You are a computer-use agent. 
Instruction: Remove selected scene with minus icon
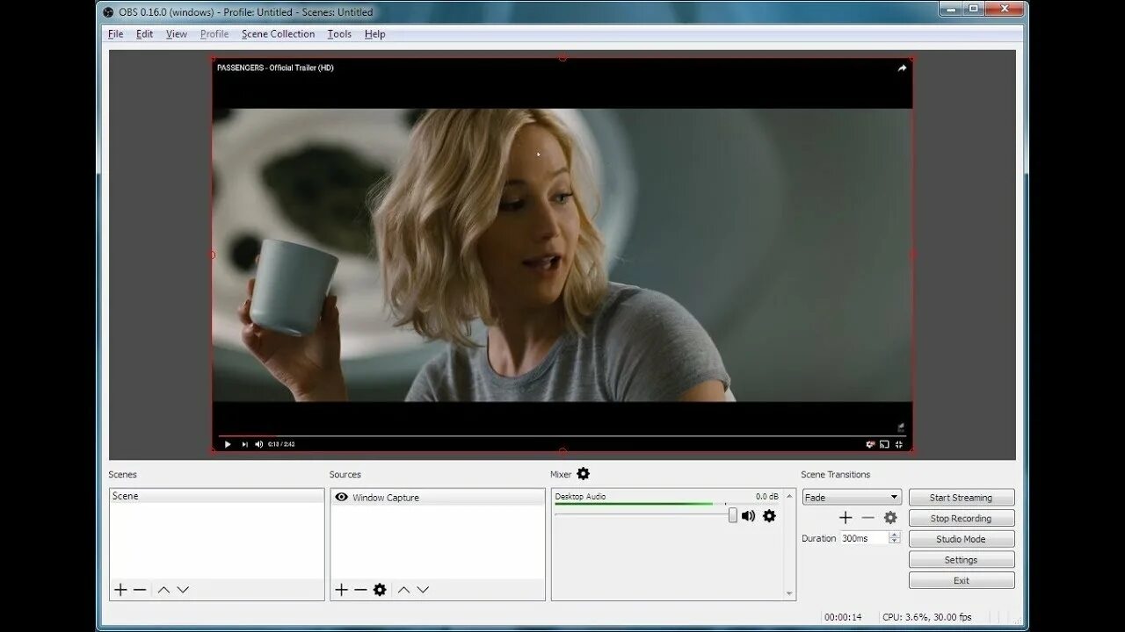coord(140,590)
